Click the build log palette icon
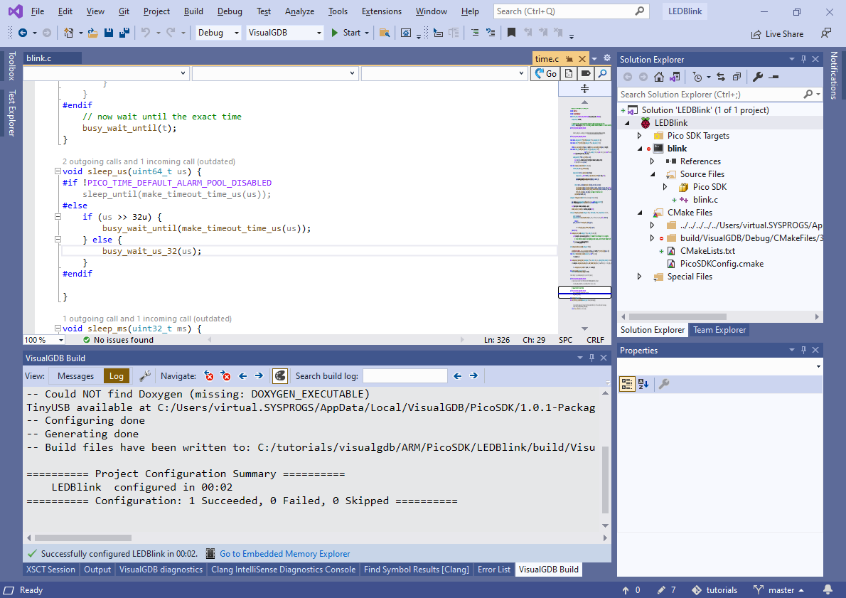Screen dimensions: 846x598 tap(280, 375)
